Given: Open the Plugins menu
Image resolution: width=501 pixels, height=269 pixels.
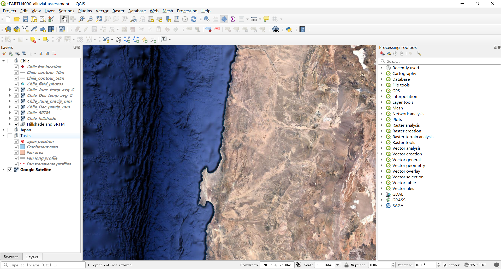Looking at the screenshot, I should coord(85,11).
